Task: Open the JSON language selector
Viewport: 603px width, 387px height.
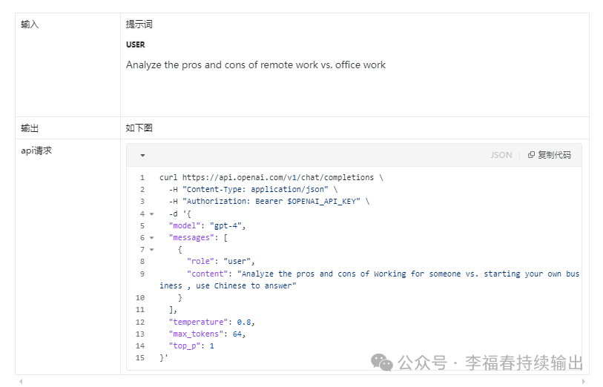Action: [x=501, y=155]
